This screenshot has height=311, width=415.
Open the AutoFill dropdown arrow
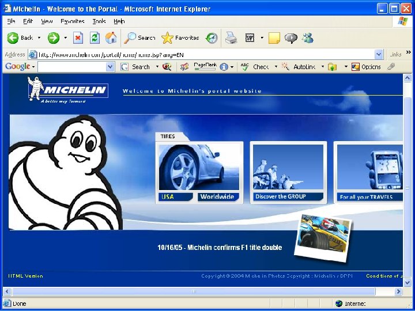pos(346,67)
